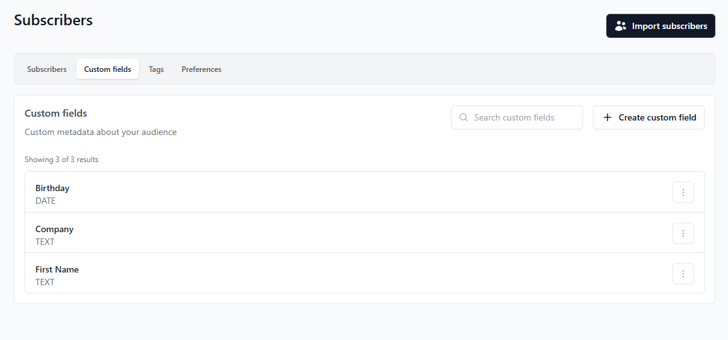Image resolution: width=728 pixels, height=340 pixels.
Task: Open the Birthday field options menu
Action: pos(683,192)
